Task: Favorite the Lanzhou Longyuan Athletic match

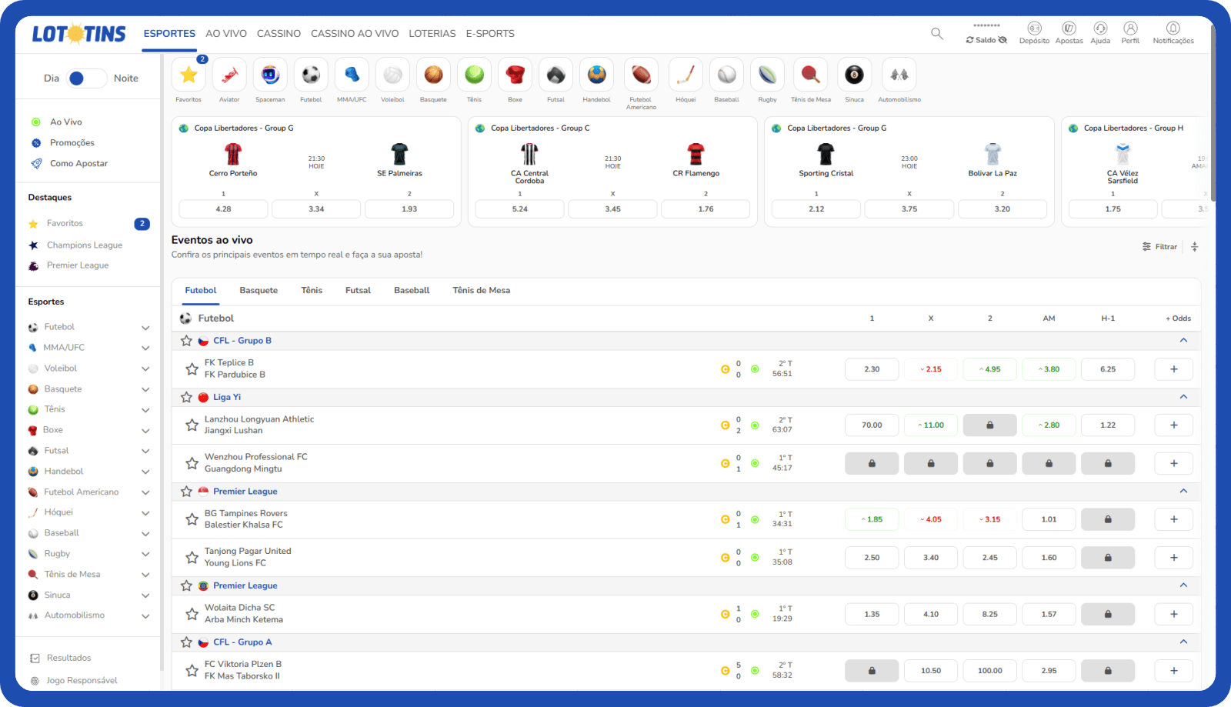Action: click(192, 425)
